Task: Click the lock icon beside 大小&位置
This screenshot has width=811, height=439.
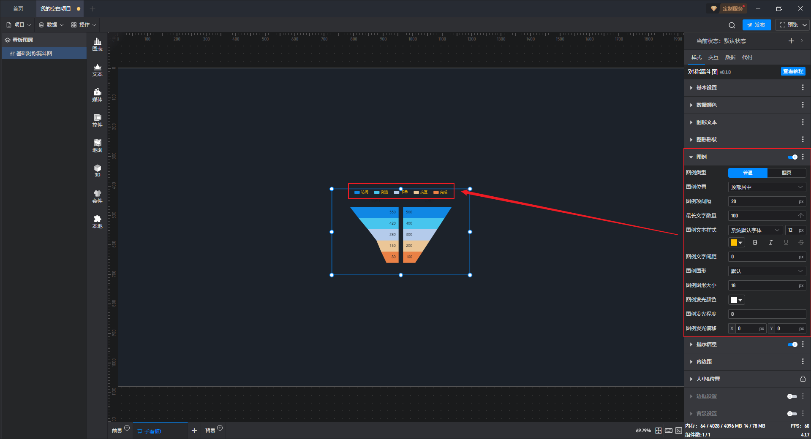Action: [803, 379]
